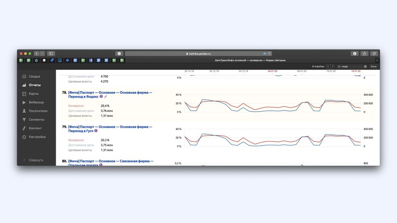Collapse sidebar with Свернуть
The image size is (397, 223).
coord(33,160)
